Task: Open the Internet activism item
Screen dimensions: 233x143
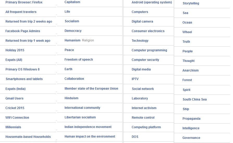Action: [144, 108]
